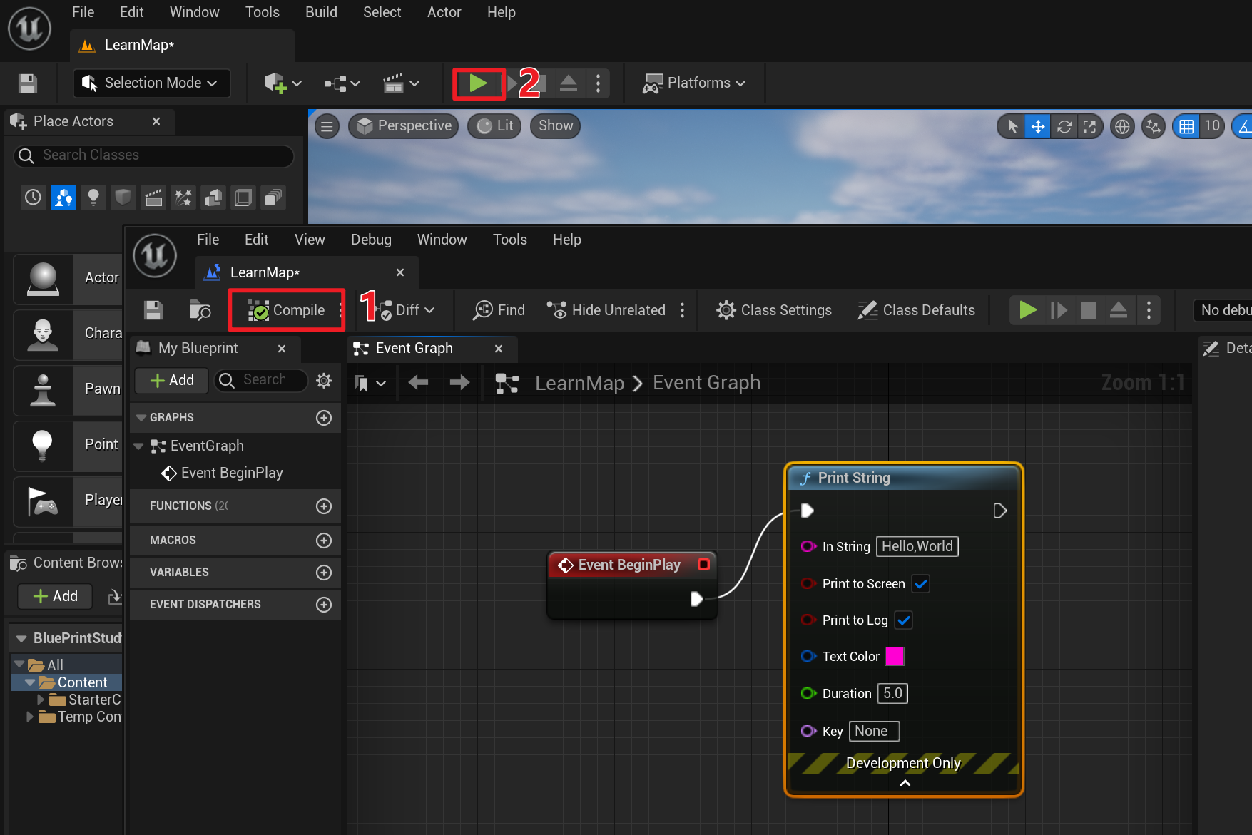The image size is (1252, 835).
Task: Show recently placed actors clock filter
Action: point(34,198)
